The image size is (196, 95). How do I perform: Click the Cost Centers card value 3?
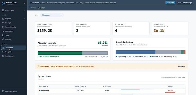(x=77, y=30)
